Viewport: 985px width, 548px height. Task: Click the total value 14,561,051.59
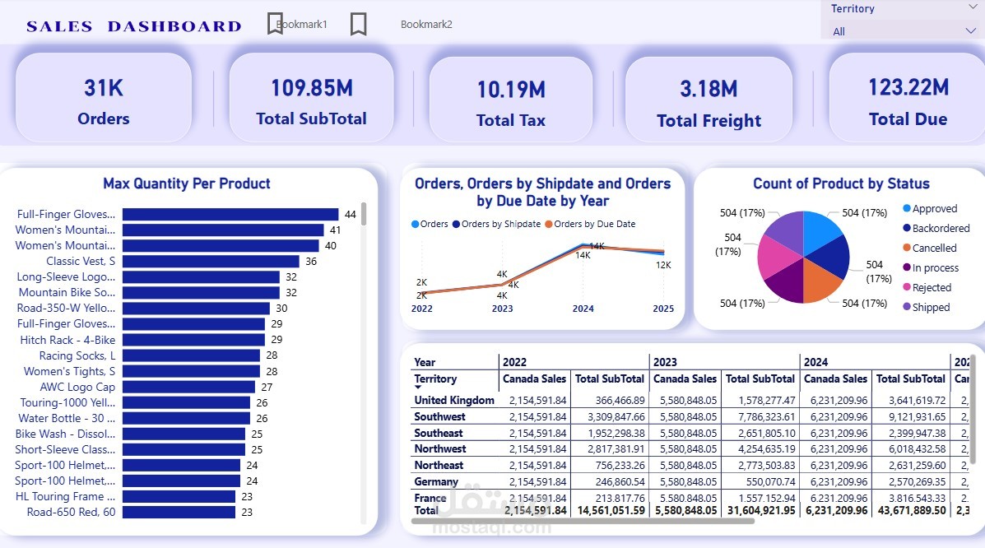coord(611,510)
